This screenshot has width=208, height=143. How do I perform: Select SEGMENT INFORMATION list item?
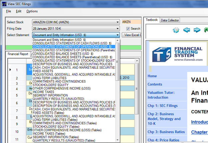(x=74, y=95)
